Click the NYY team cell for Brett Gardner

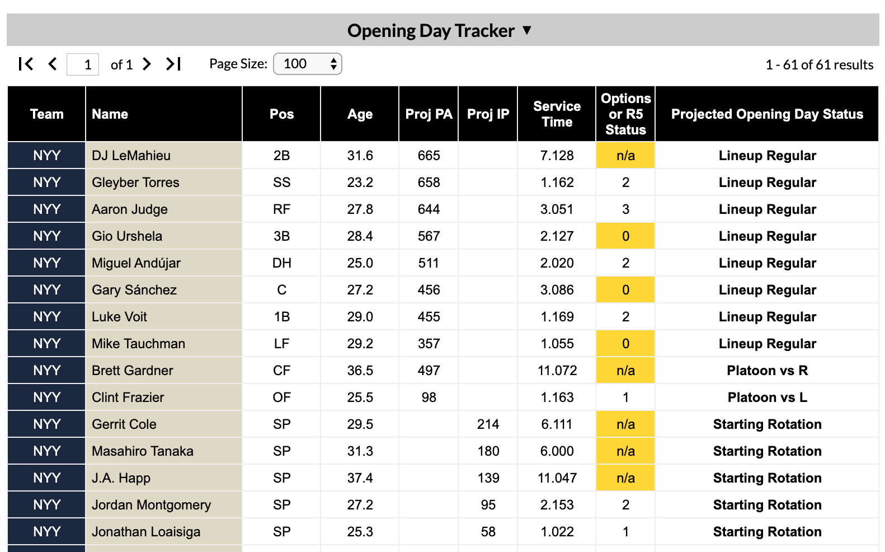point(46,370)
